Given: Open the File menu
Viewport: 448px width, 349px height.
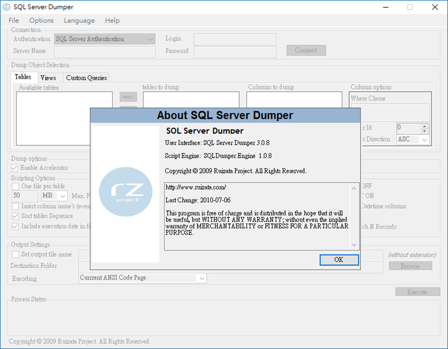Looking at the screenshot, I should (13, 21).
